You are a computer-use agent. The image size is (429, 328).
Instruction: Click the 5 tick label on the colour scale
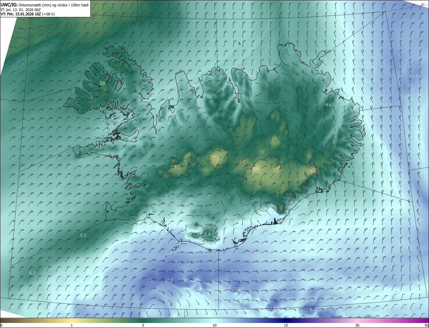tap(143, 326)
